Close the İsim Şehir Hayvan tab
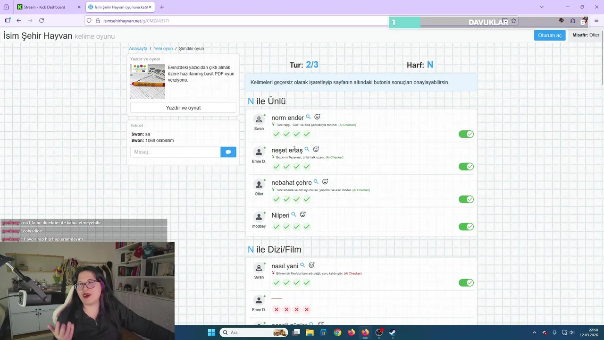This screenshot has height=340, width=604. pyautogui.click(x=150, y=7)
